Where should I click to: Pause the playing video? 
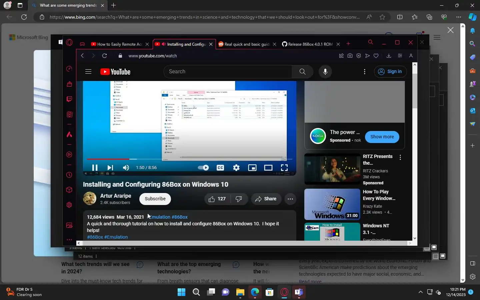point(95,168)
